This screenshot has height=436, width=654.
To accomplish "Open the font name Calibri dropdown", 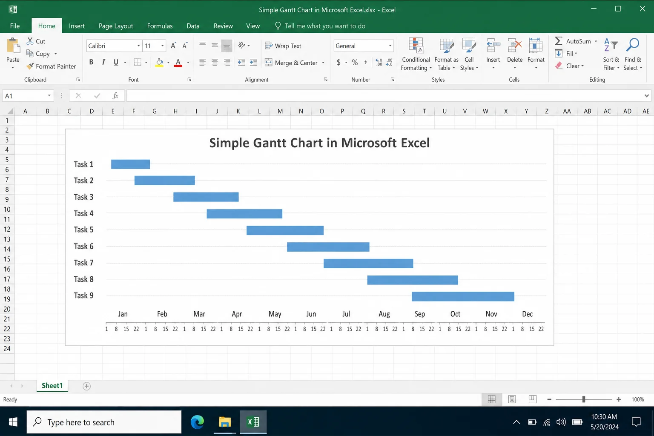I will pyautogui.click(x=138, y=46).
